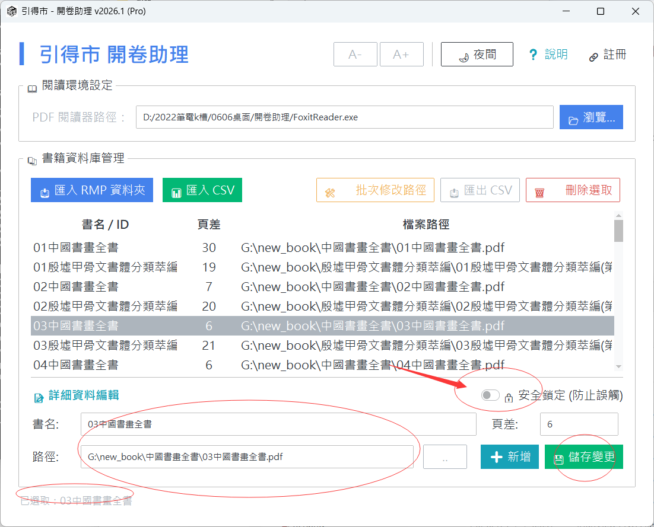Image resolution: width=654 pixels, height=527 pixels.
Task: Click 儲存變更 to save changes
Action: [584, 457]
